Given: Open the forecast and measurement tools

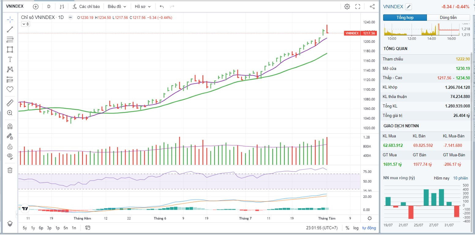Looking at the screenshot, I should point(10,79).
